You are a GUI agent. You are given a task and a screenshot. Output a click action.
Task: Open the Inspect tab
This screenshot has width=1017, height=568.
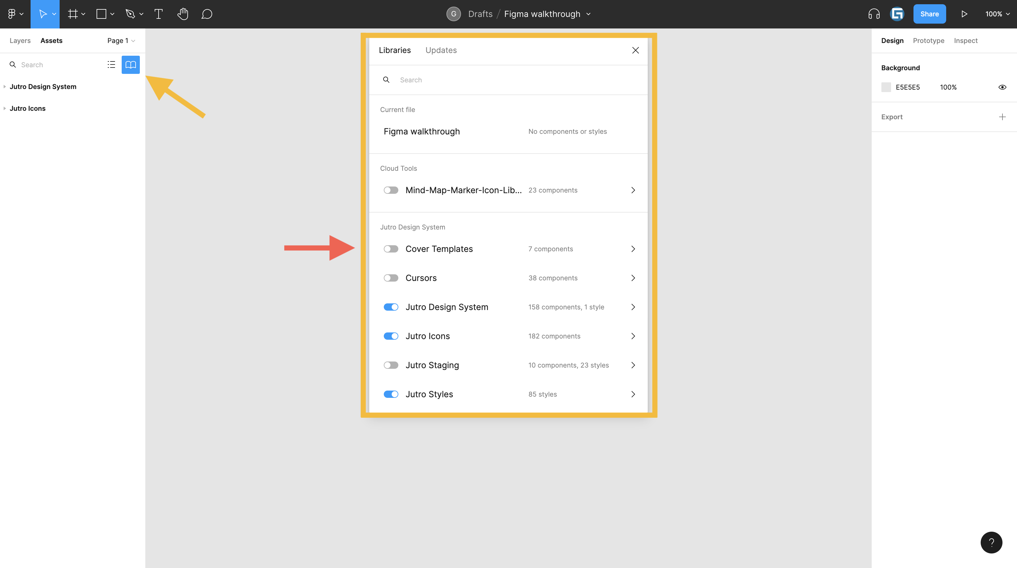[x=966, y=41]
